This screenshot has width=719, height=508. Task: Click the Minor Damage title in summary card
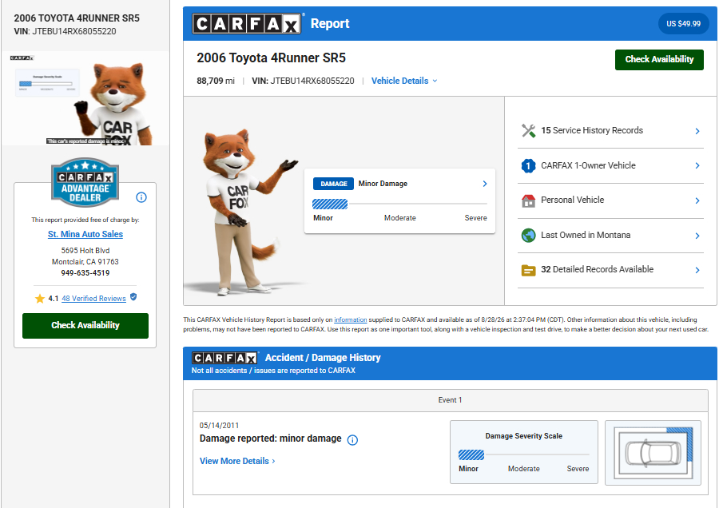click(383, 184)
